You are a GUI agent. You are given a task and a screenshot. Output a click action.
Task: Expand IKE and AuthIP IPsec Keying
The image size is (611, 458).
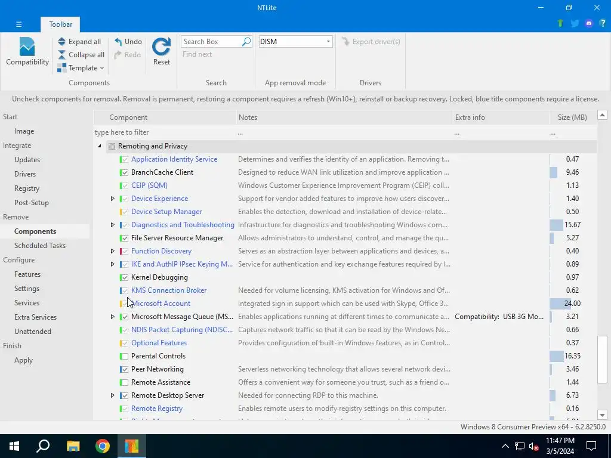tap(112, 264)
